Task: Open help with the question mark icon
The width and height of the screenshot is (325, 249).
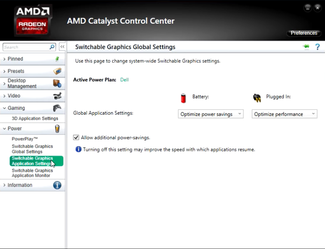Action: [317, 47]
